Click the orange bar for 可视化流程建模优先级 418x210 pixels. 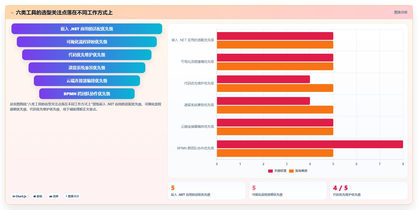pyautogui.click(x=275, y=66)
